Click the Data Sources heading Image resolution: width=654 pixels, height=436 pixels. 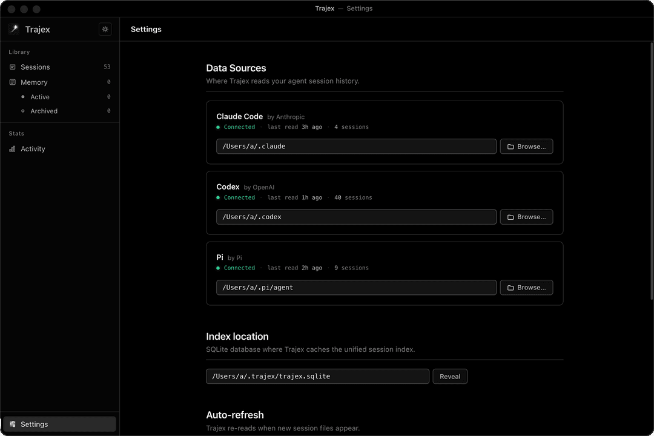236,68
